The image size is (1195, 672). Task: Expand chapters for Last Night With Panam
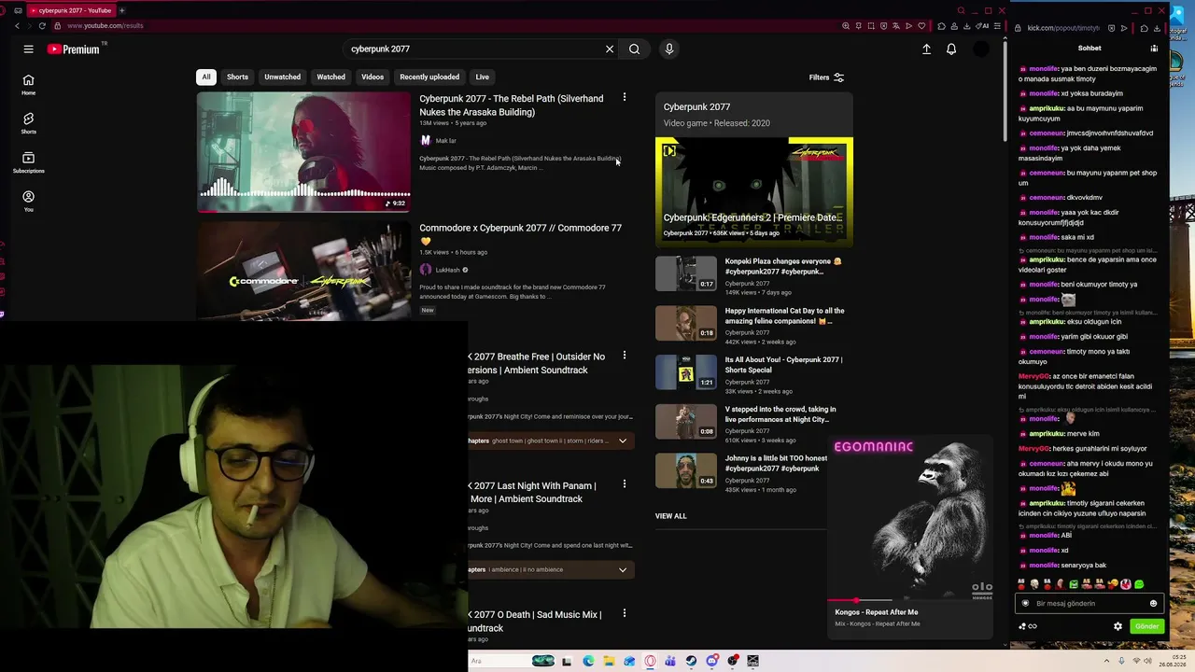[623, 569]
